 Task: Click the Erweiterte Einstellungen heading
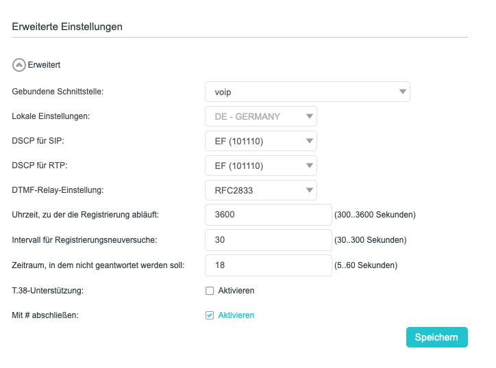tap(67, 27)
